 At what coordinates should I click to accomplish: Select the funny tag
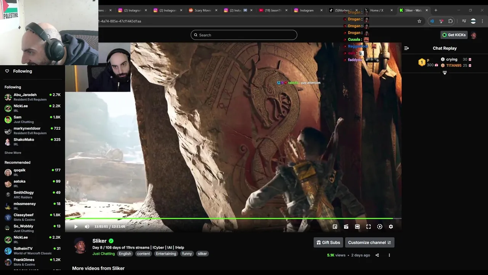(187, 254)
